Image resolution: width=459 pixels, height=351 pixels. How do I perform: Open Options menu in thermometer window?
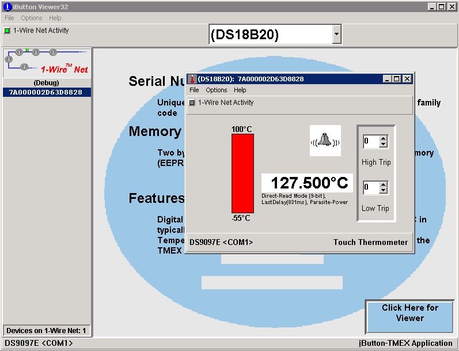tap(217, 90)
